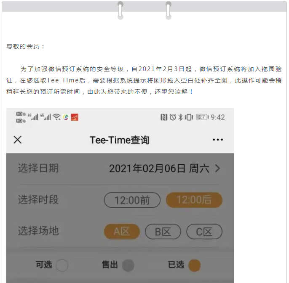Tap the Bluetooth status icon
This screenshot has height=283, width=289.
pyautogui.click(x=180, y=117)
